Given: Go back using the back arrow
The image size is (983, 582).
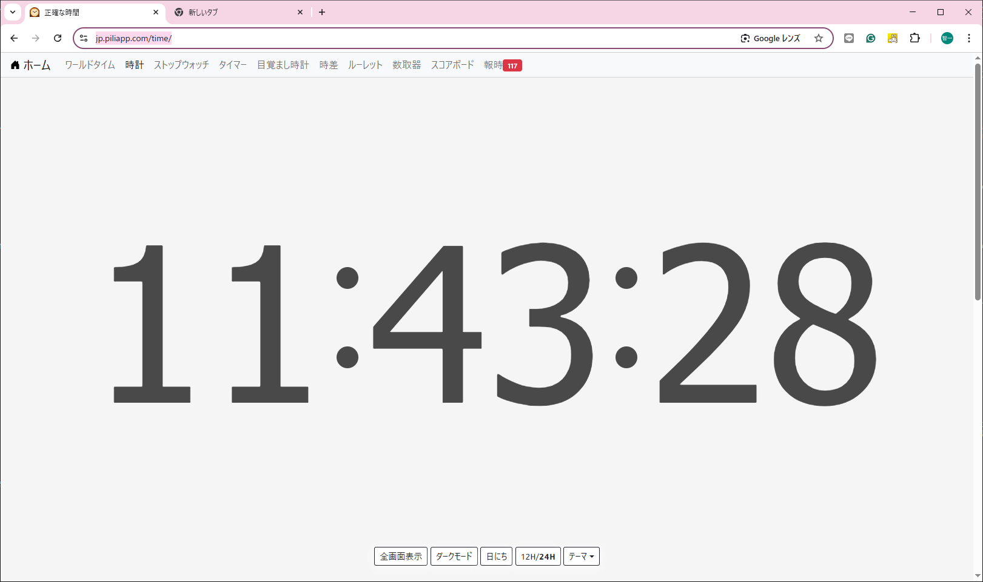Looking at the screenshot, I should click(14, 38).
